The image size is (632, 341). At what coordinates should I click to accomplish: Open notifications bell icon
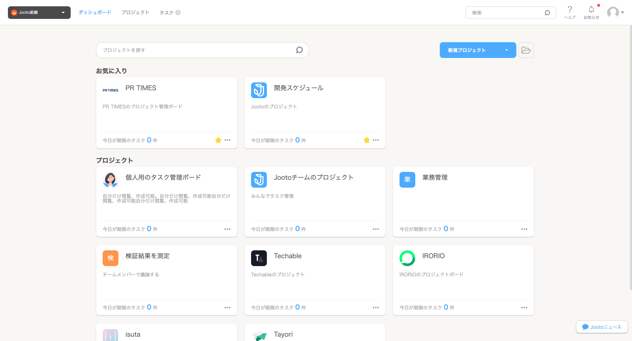point(591,10)
